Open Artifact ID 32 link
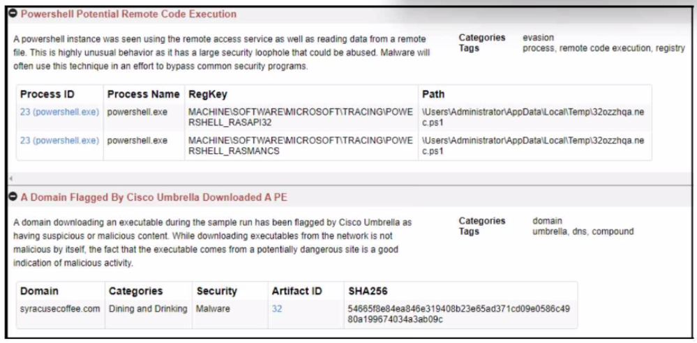The image size is (697, 343). click(277, 308)
